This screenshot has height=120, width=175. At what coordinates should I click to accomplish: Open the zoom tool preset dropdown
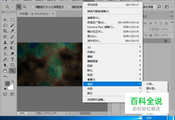[12, 7]
